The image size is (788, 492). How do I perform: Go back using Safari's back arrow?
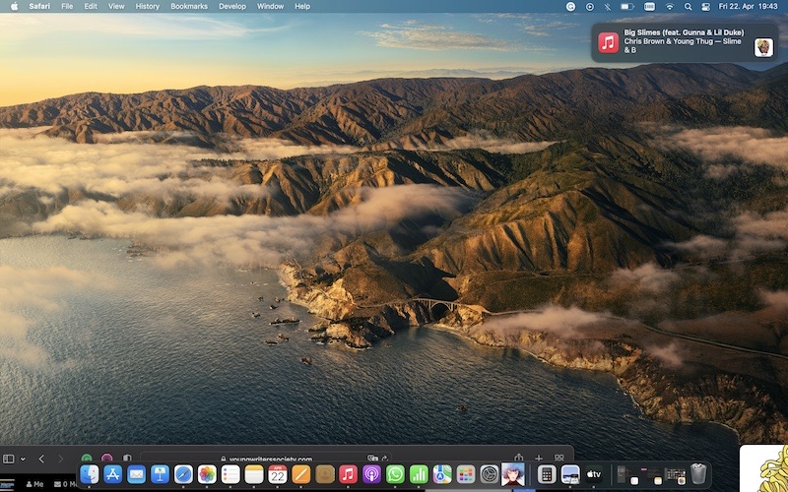point(41,459)
